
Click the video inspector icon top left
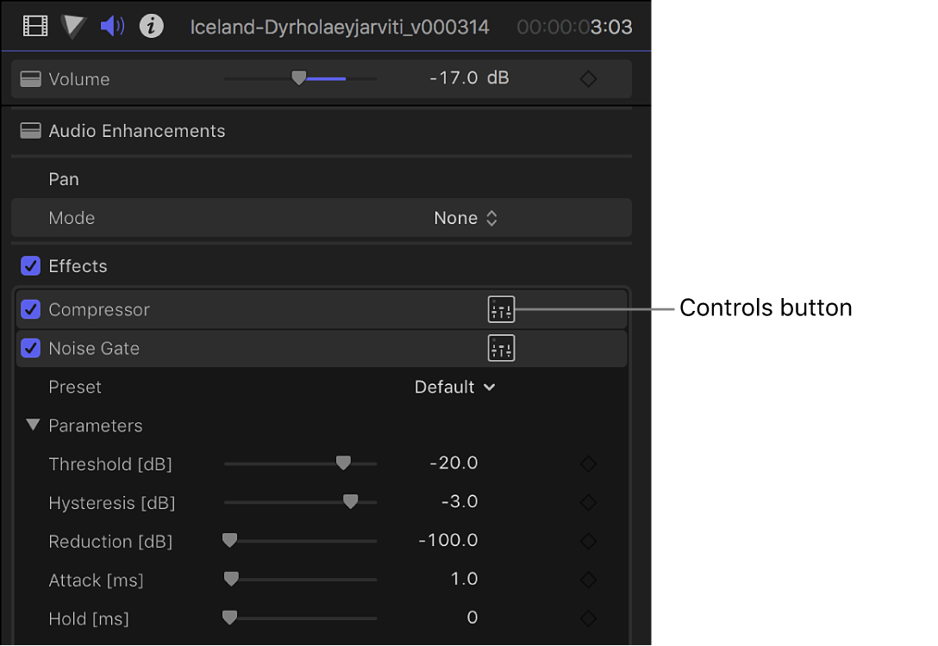[x=34, y=25]
